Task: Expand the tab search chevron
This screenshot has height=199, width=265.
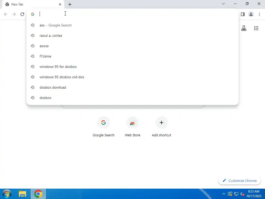Action: (x=223, y=4)
